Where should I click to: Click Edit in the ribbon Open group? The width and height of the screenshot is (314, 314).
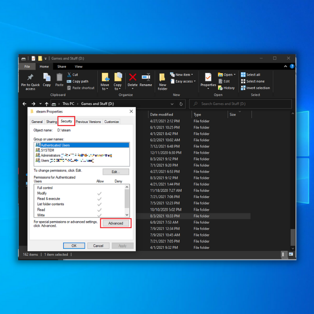click(x=224, y=81)
